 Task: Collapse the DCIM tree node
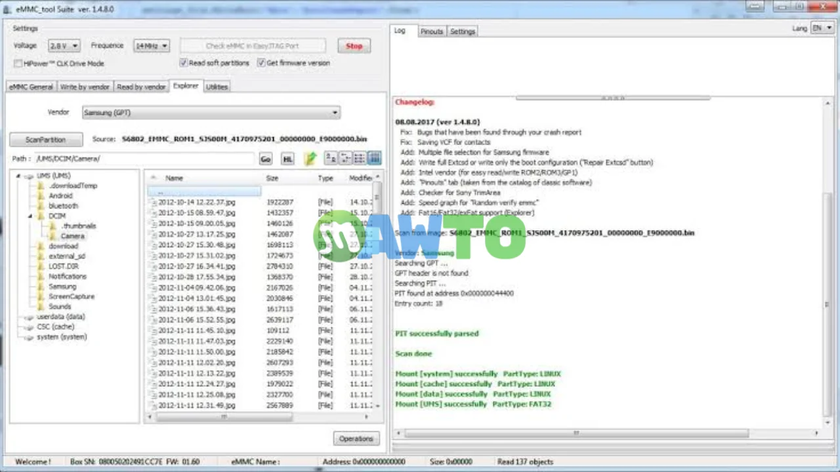pyautogui.click(x=30, y=216)
